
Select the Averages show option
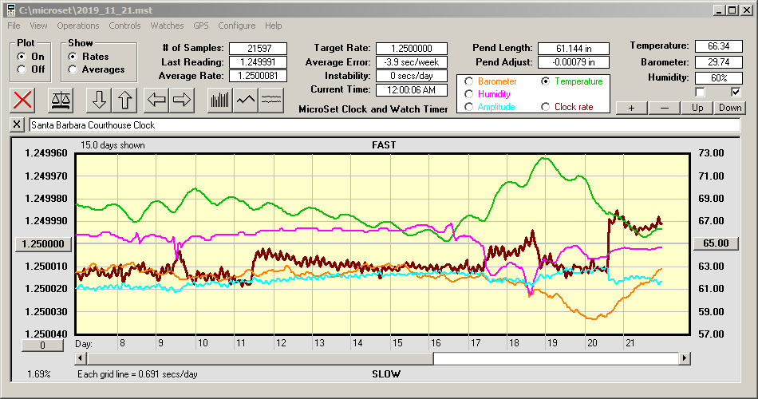pos(73,69)
